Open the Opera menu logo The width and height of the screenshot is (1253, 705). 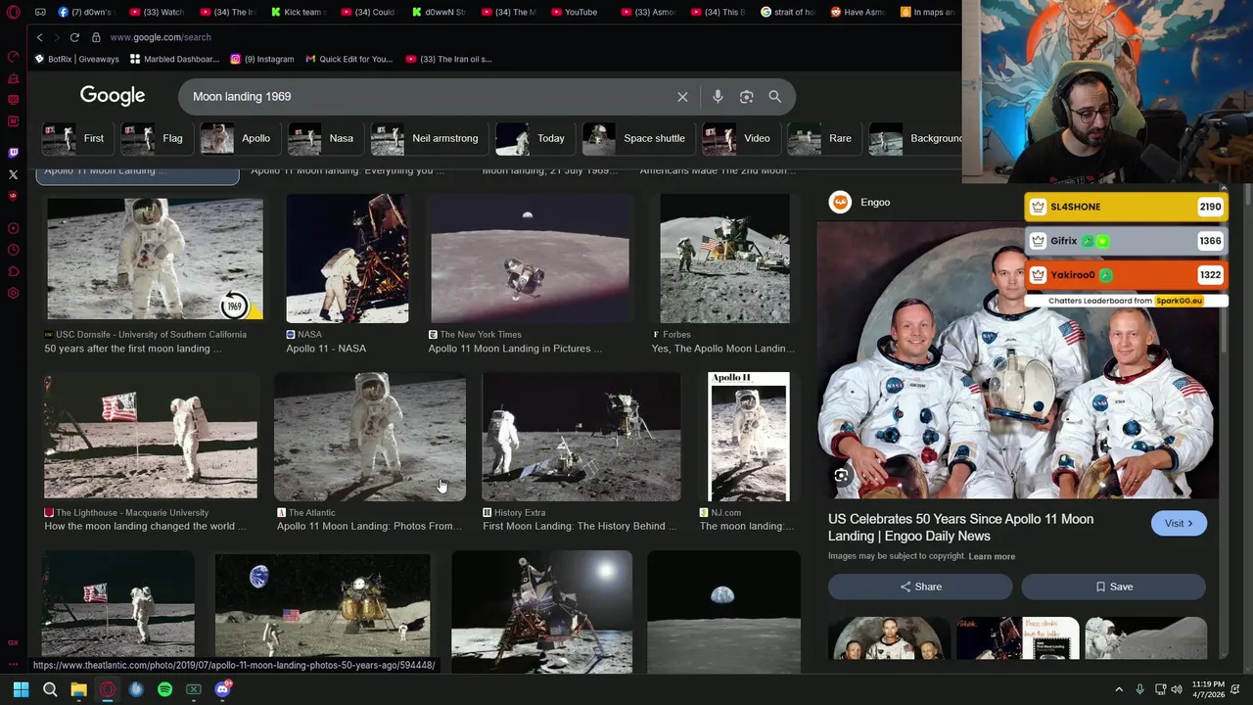pyautogui.click(x=13, y=12)
